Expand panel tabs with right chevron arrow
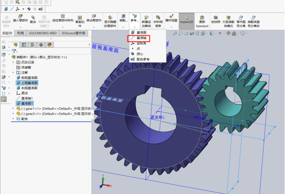The width and height of the screenshot is (285, 194). [89, 45]
